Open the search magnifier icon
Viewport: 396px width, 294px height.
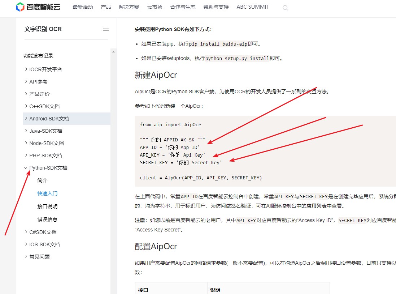point(286,8)
